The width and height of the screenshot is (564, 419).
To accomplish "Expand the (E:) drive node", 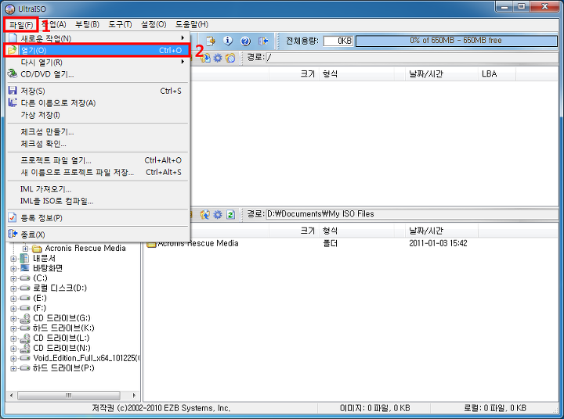I will click(x=13, y=299).
